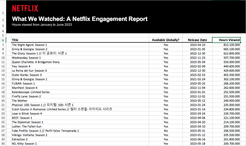
Task: Select row header number 30
Action: 3,144
